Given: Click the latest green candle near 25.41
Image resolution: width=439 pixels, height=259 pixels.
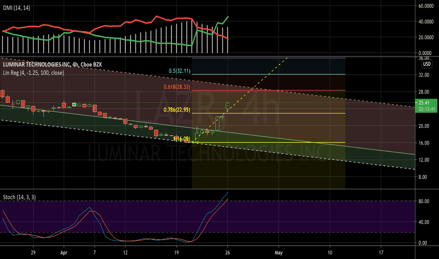Looking at the screenshot, I should click(x=228, y=106).
